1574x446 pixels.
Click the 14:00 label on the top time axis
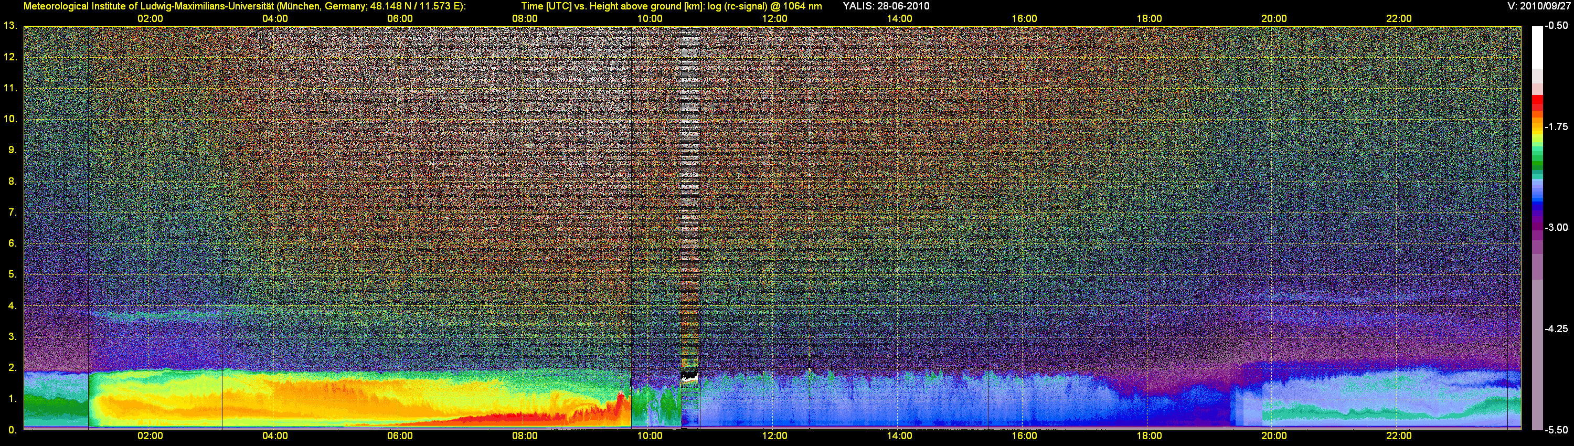point(899,18)
